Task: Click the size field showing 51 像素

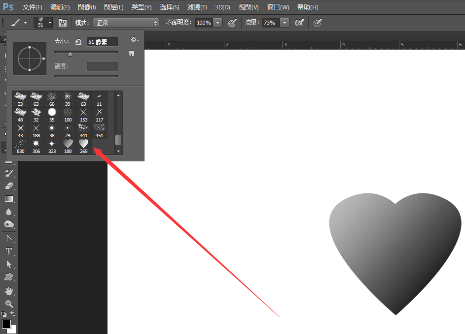Action: [102, 42]
